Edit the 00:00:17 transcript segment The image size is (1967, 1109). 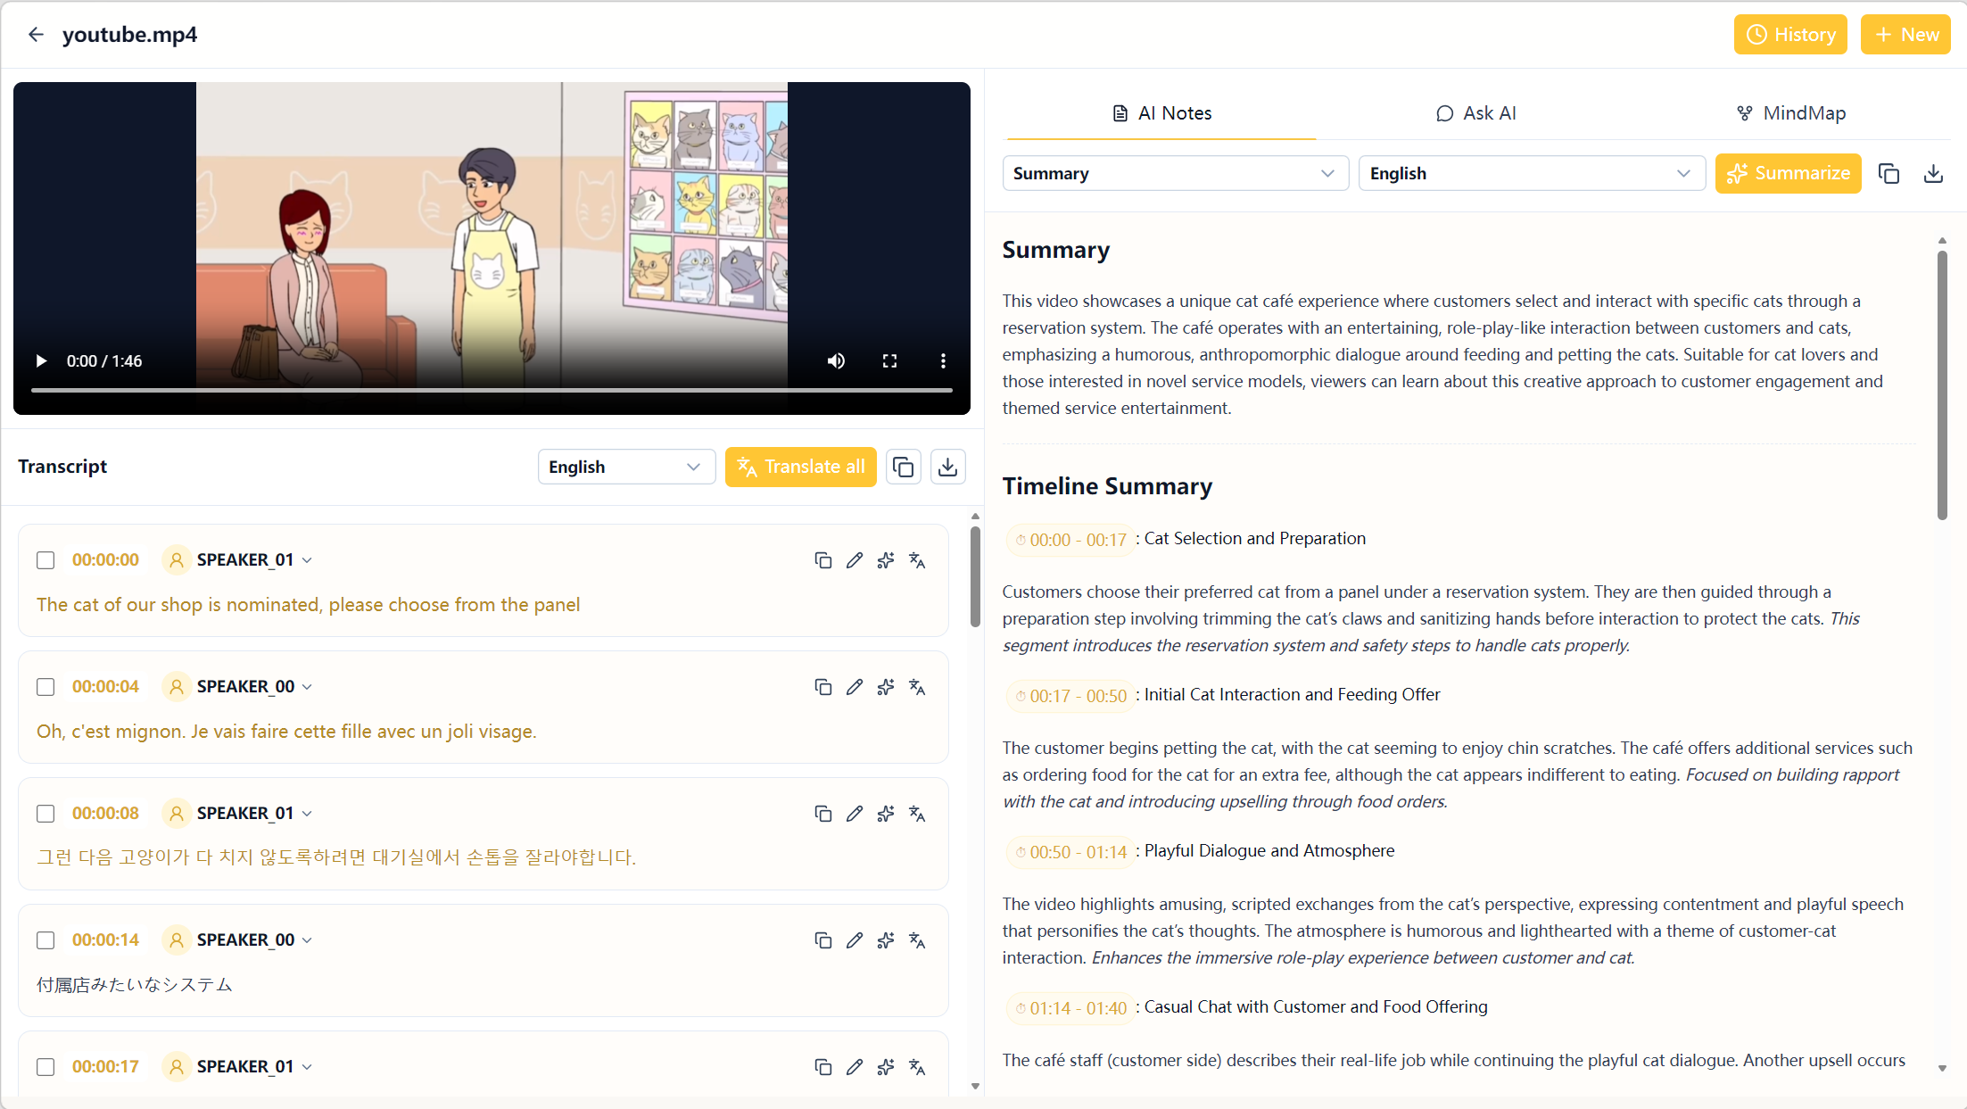click(x=855, y=1067)
